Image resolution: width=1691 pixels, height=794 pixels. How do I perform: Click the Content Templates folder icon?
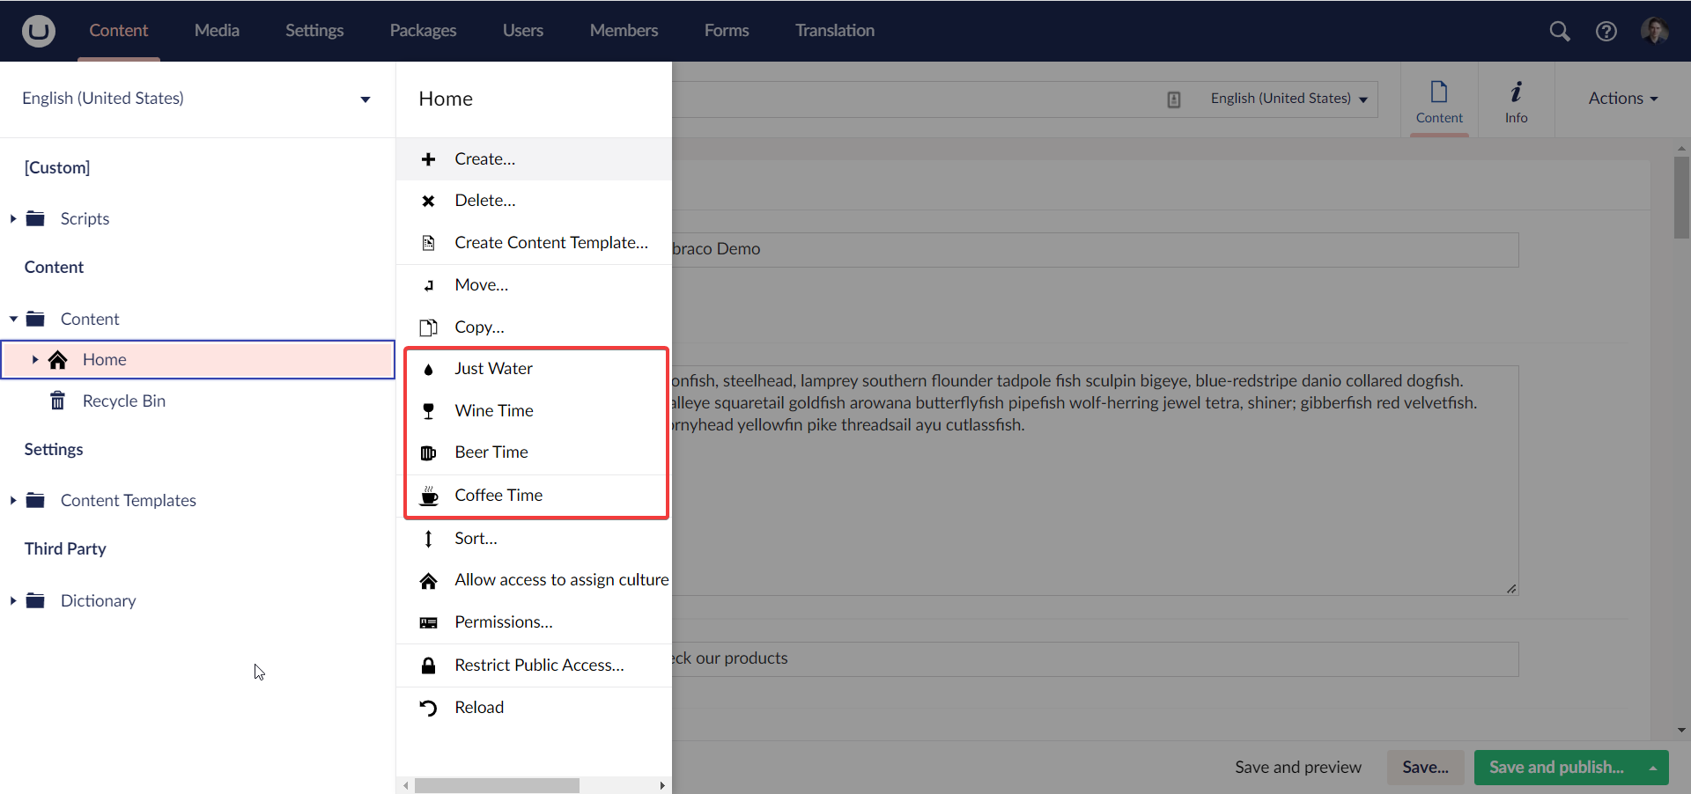tap(35, 500)
